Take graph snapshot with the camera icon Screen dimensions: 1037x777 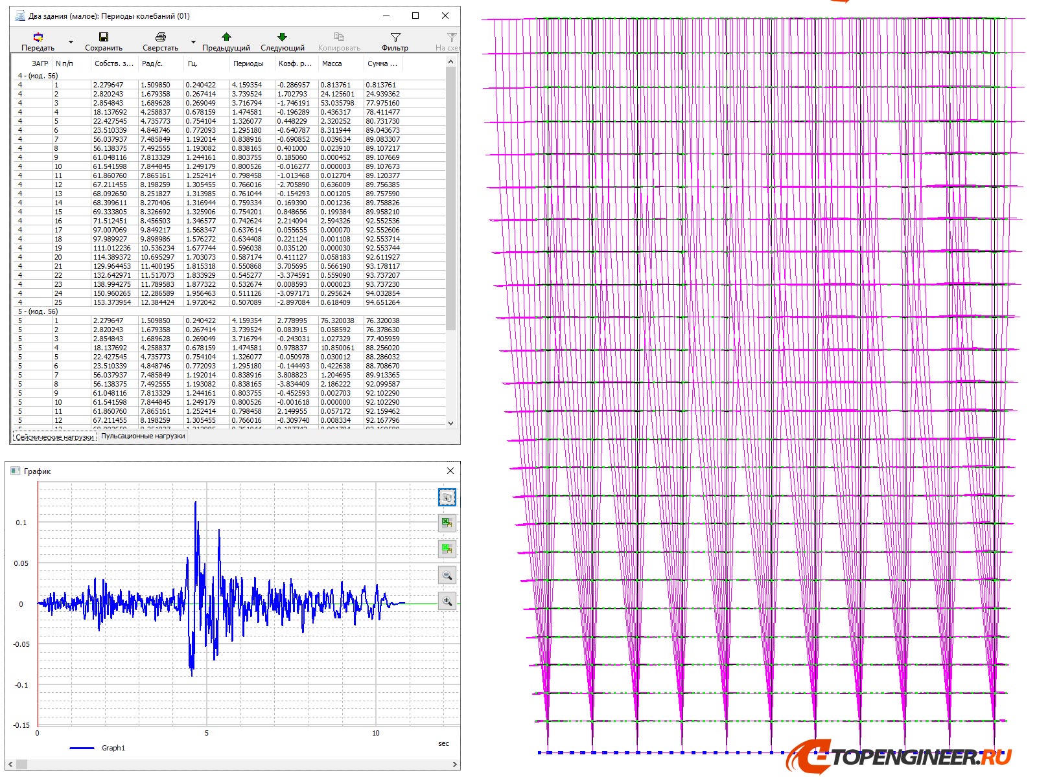(447, 497)
